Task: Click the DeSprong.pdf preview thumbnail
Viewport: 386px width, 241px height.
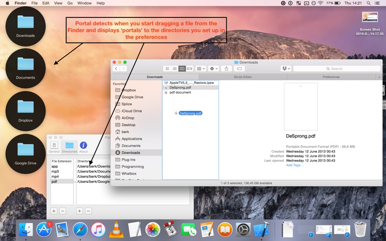Action: coord(301,107)
